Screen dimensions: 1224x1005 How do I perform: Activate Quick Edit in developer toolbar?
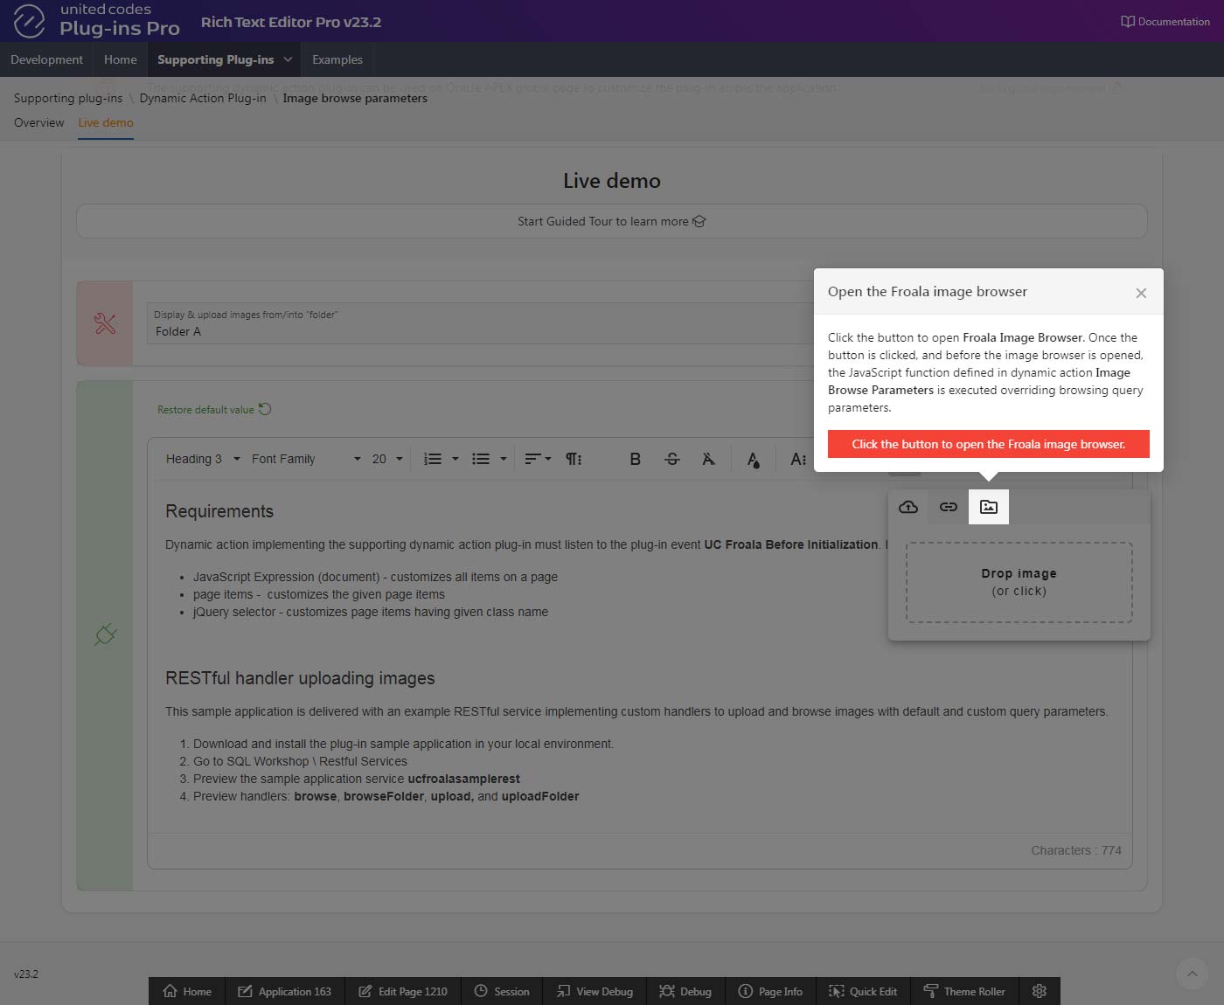863,991
